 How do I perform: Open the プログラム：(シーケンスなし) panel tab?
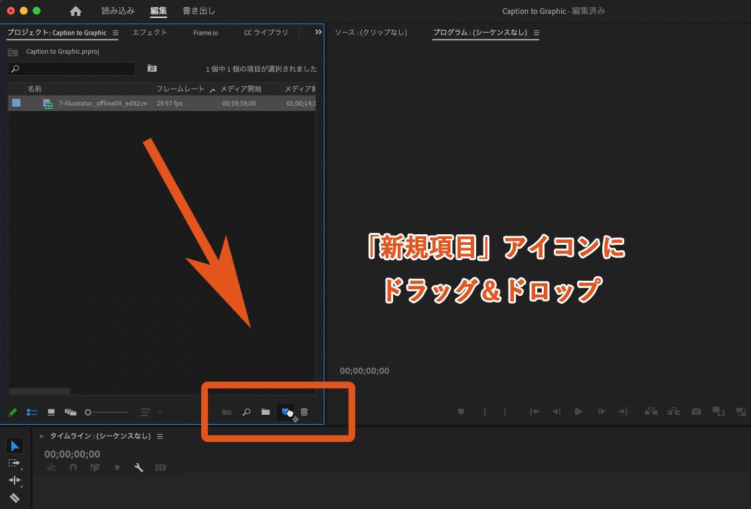tap(480, 32)
